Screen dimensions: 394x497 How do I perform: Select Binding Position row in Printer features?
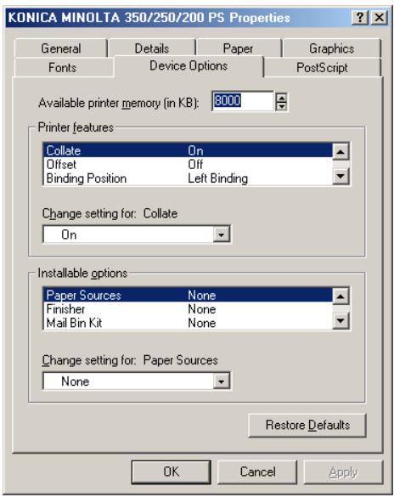tap(188, 178)
